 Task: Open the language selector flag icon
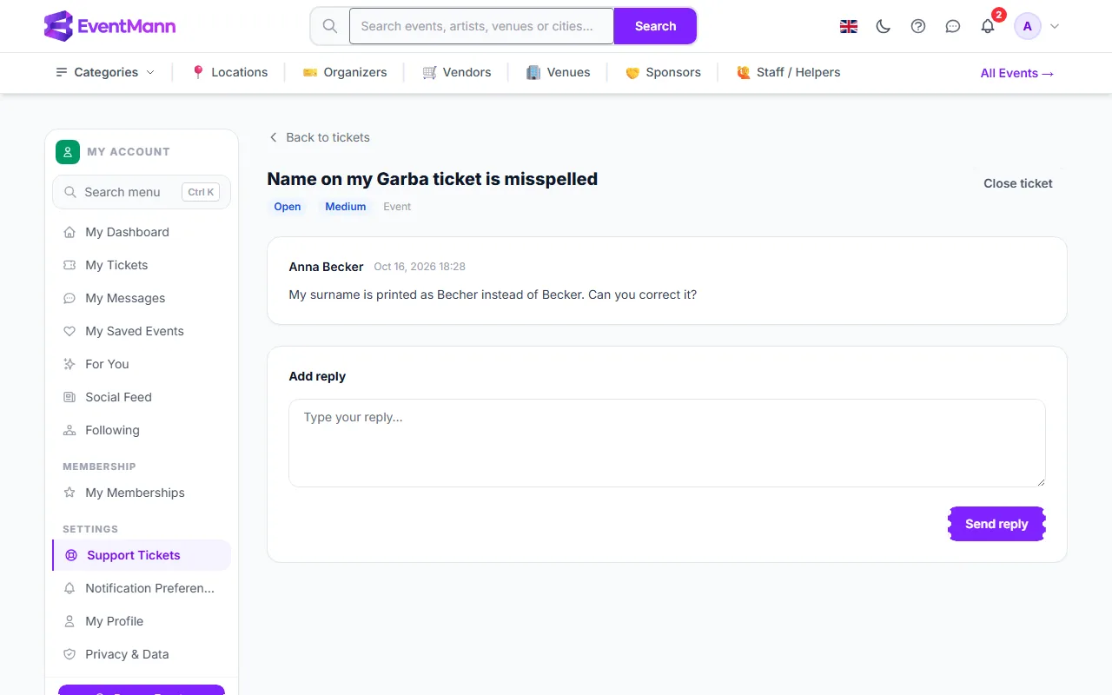click(x=849, y=26)
